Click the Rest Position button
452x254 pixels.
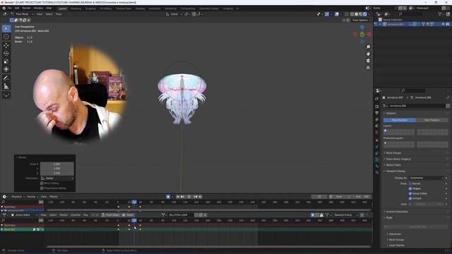432,120
